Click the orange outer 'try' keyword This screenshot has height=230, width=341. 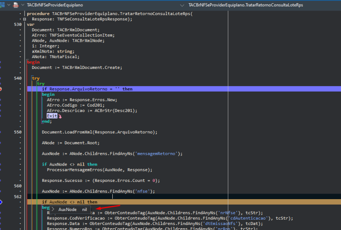35,78
